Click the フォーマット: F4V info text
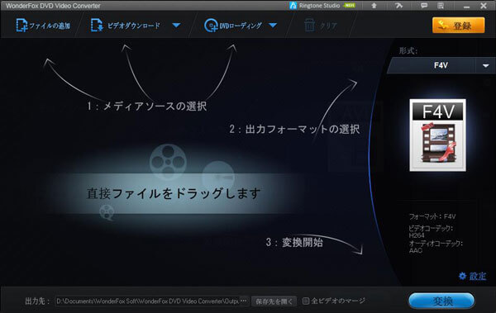Image resolution: width=496 pixels, height=313 pixels. [x=432, y=216]
